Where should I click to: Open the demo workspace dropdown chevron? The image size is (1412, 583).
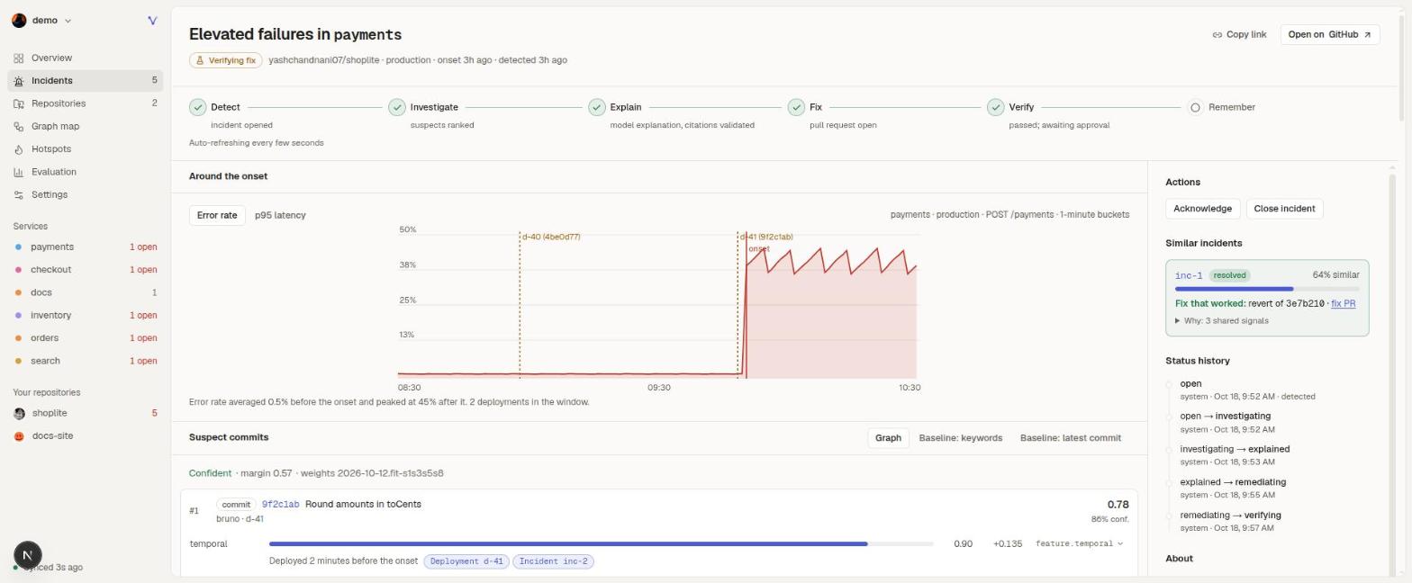coord(68,21)
